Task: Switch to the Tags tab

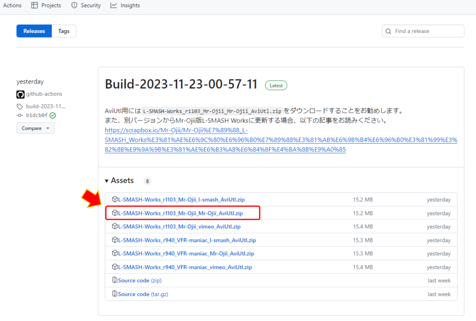Action: tap(64, 31)
